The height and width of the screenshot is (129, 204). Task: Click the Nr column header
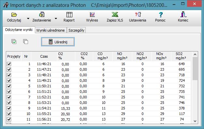26,56
